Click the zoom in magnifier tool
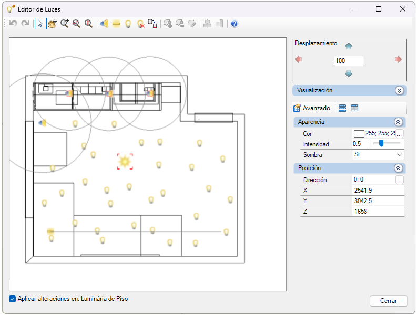This screenshot has width=418, height=317. [65, 24]
